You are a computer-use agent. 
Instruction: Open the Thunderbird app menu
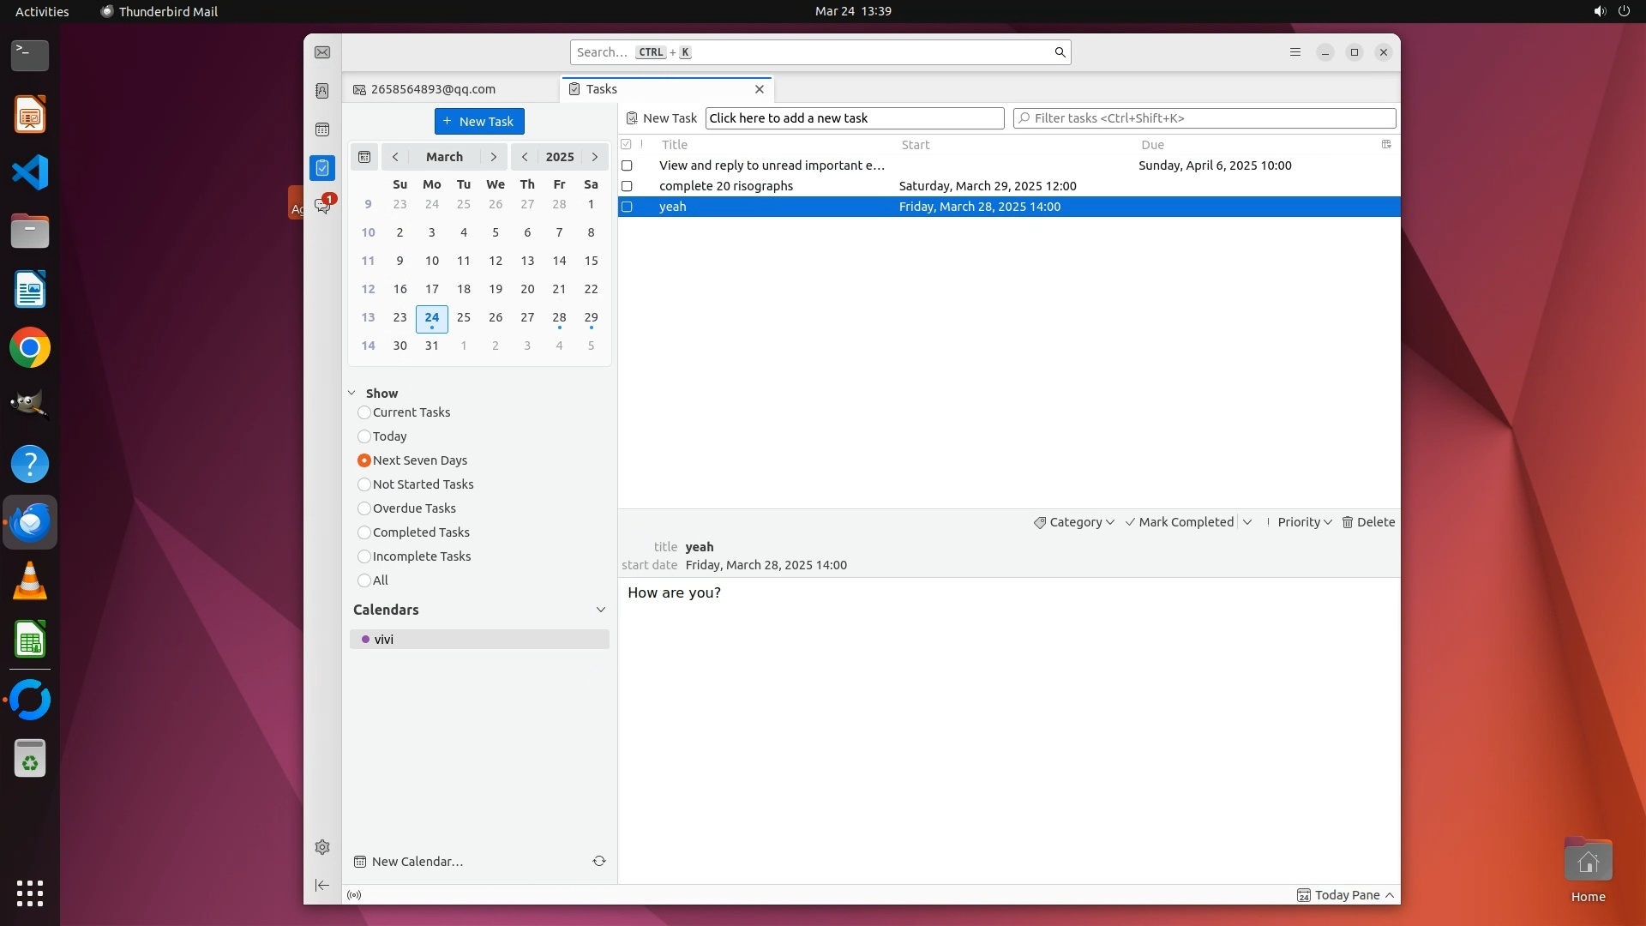click(1295, 52)
